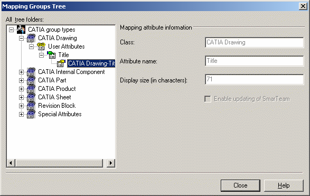The height and width of the screenshot is (196, 310).
Task: Click the User Attributes folder icon
Action: coord(41,46)
